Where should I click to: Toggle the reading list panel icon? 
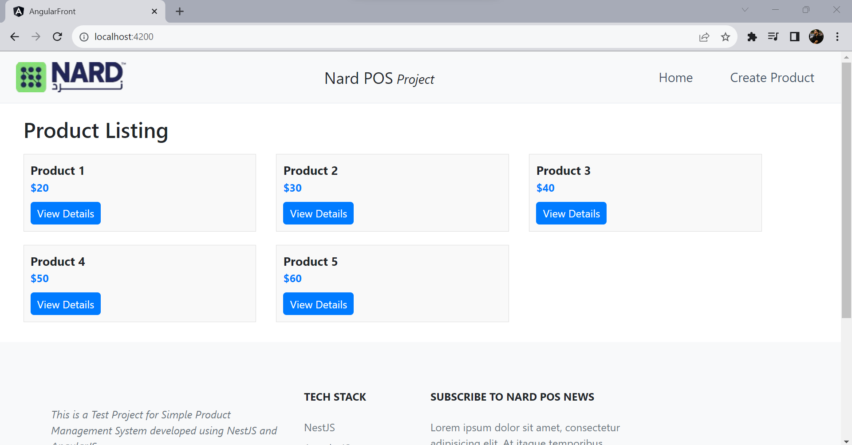[x=773, y=37]
